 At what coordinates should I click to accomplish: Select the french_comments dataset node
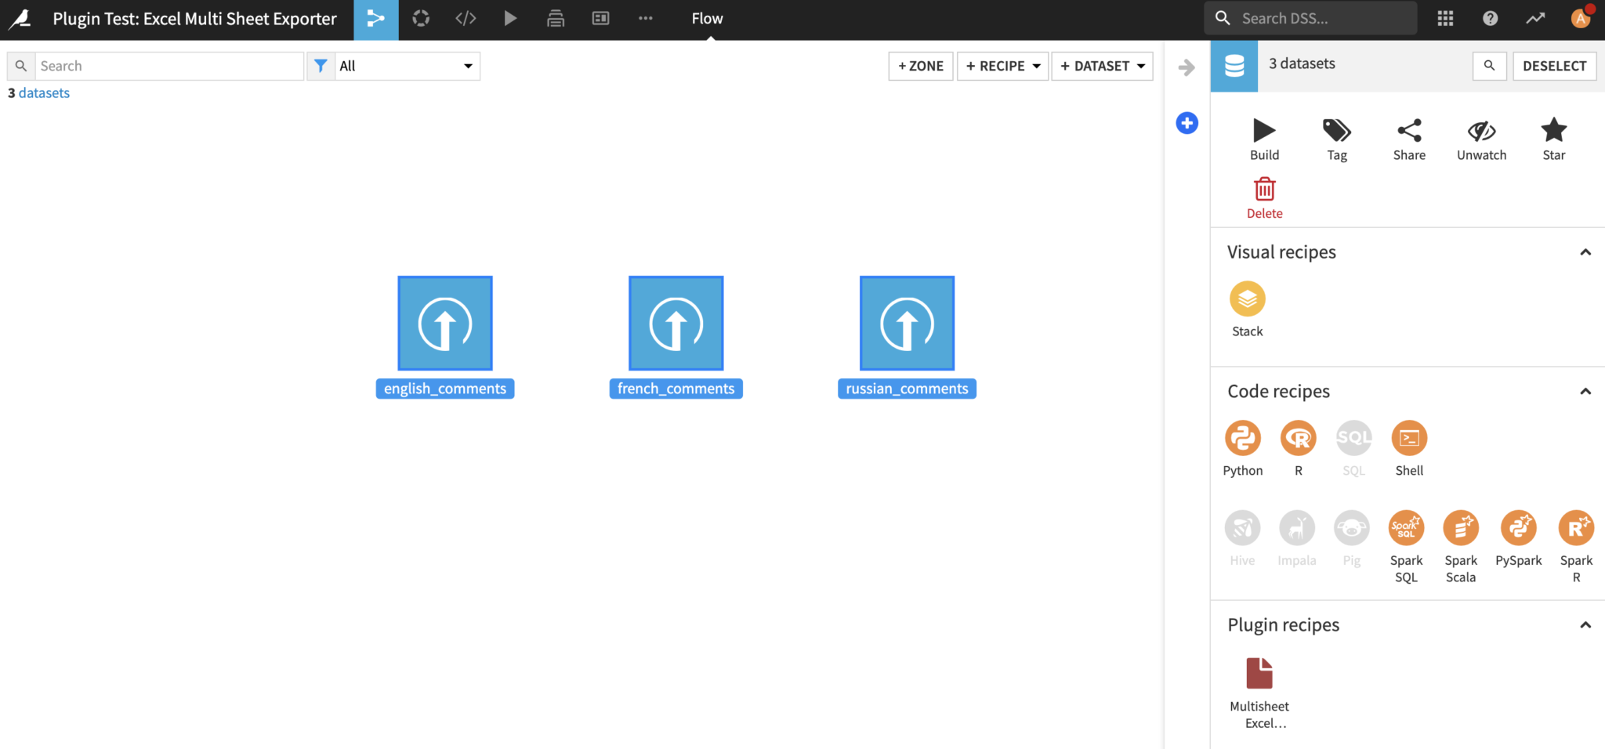[x=676, y=324]
